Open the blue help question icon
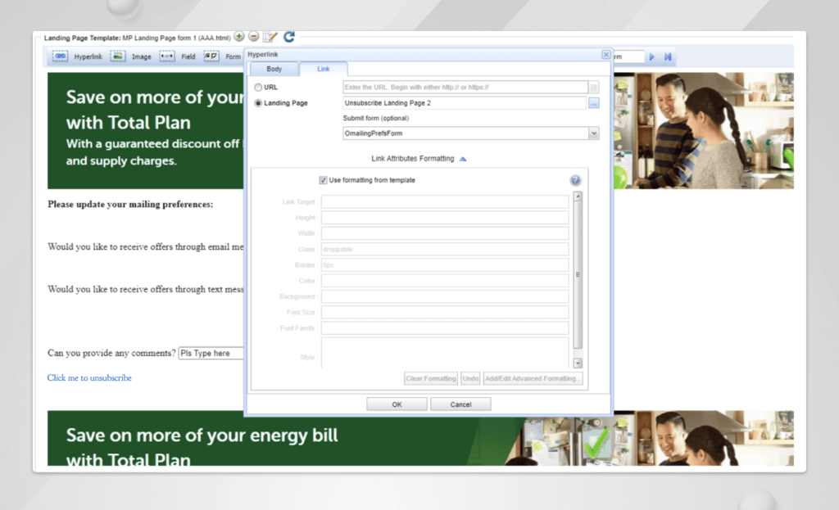 [x=575, y=180]
